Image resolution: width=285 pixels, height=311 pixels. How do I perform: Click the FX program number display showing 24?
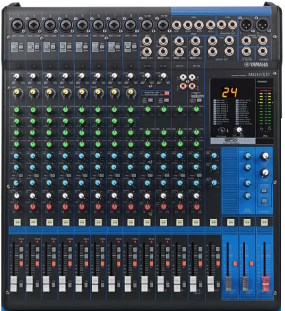tap(230, 91)
